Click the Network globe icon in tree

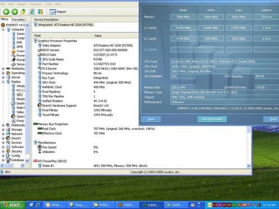[8, 134]
